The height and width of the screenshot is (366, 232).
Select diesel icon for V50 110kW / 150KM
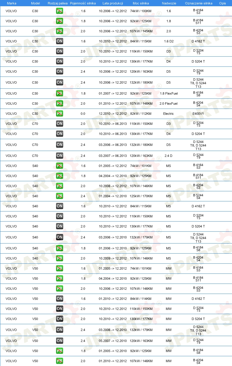click(60, 309)
